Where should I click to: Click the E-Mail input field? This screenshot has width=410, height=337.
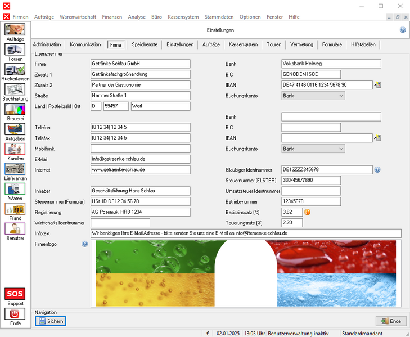pos(140,159)
